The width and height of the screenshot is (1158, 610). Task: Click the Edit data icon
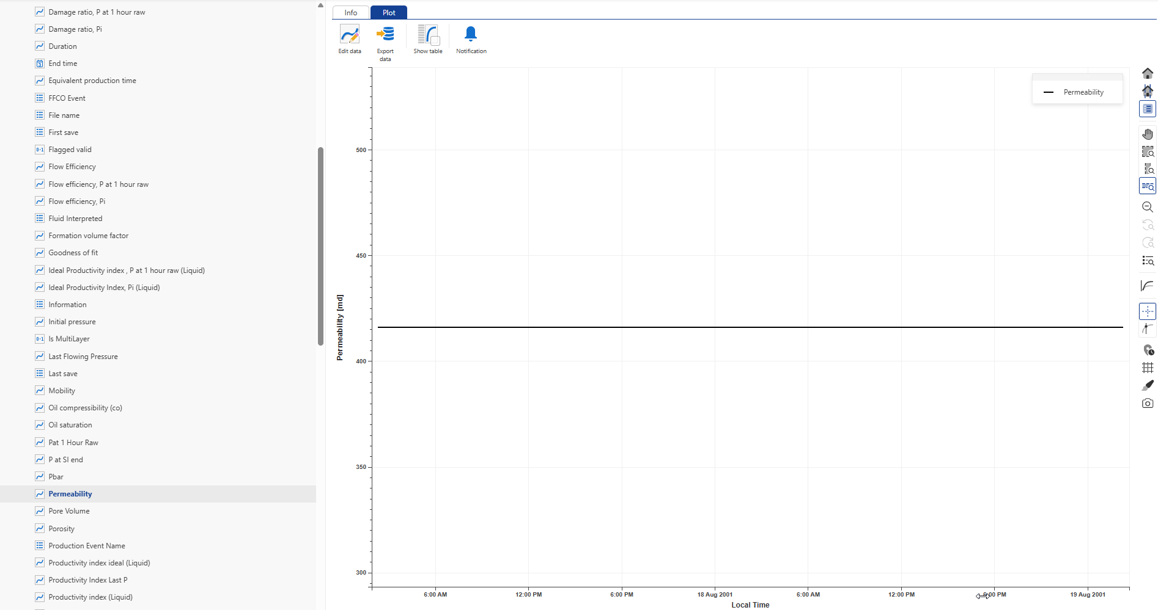pyautogui.click(x=350, y=35)
